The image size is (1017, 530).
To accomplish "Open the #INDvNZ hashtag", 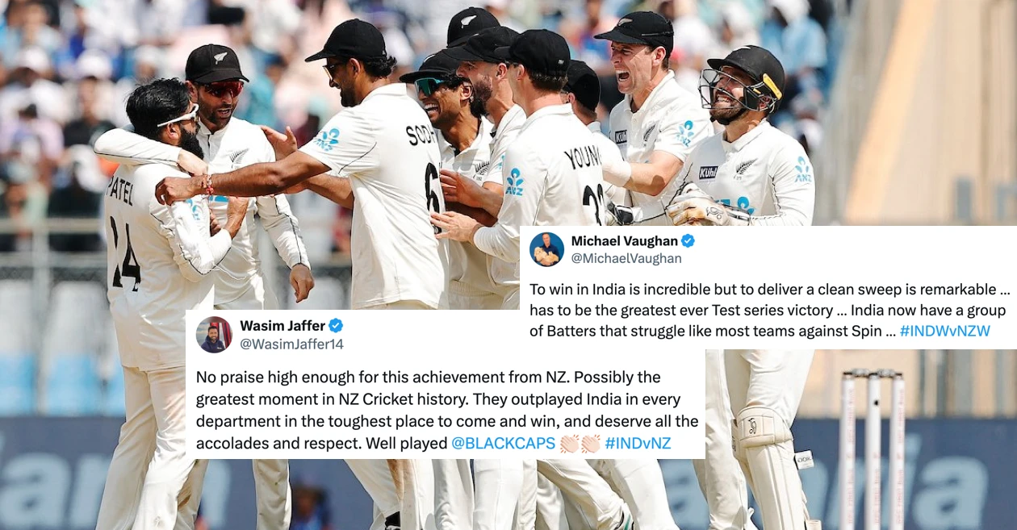I will 638,444.
